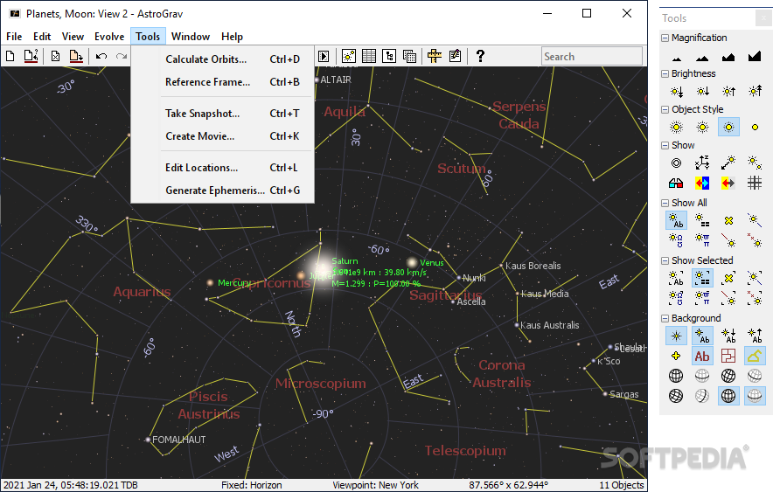
Task: Toggle Show Selected data lines button
Action: pos(702,278)
